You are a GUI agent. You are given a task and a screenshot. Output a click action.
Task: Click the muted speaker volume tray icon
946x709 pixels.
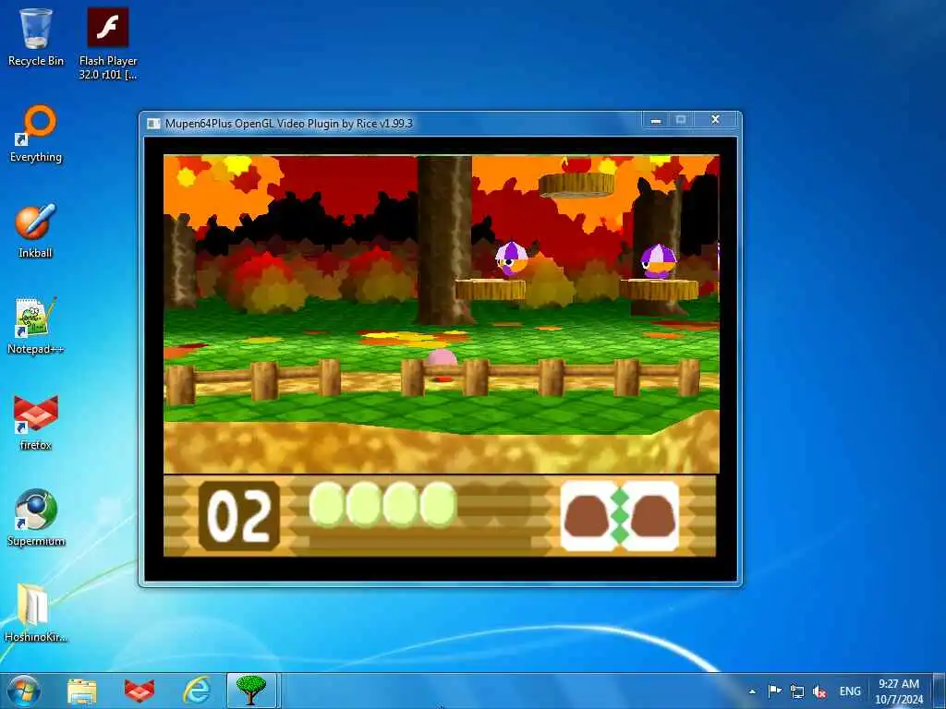[819, 691]
